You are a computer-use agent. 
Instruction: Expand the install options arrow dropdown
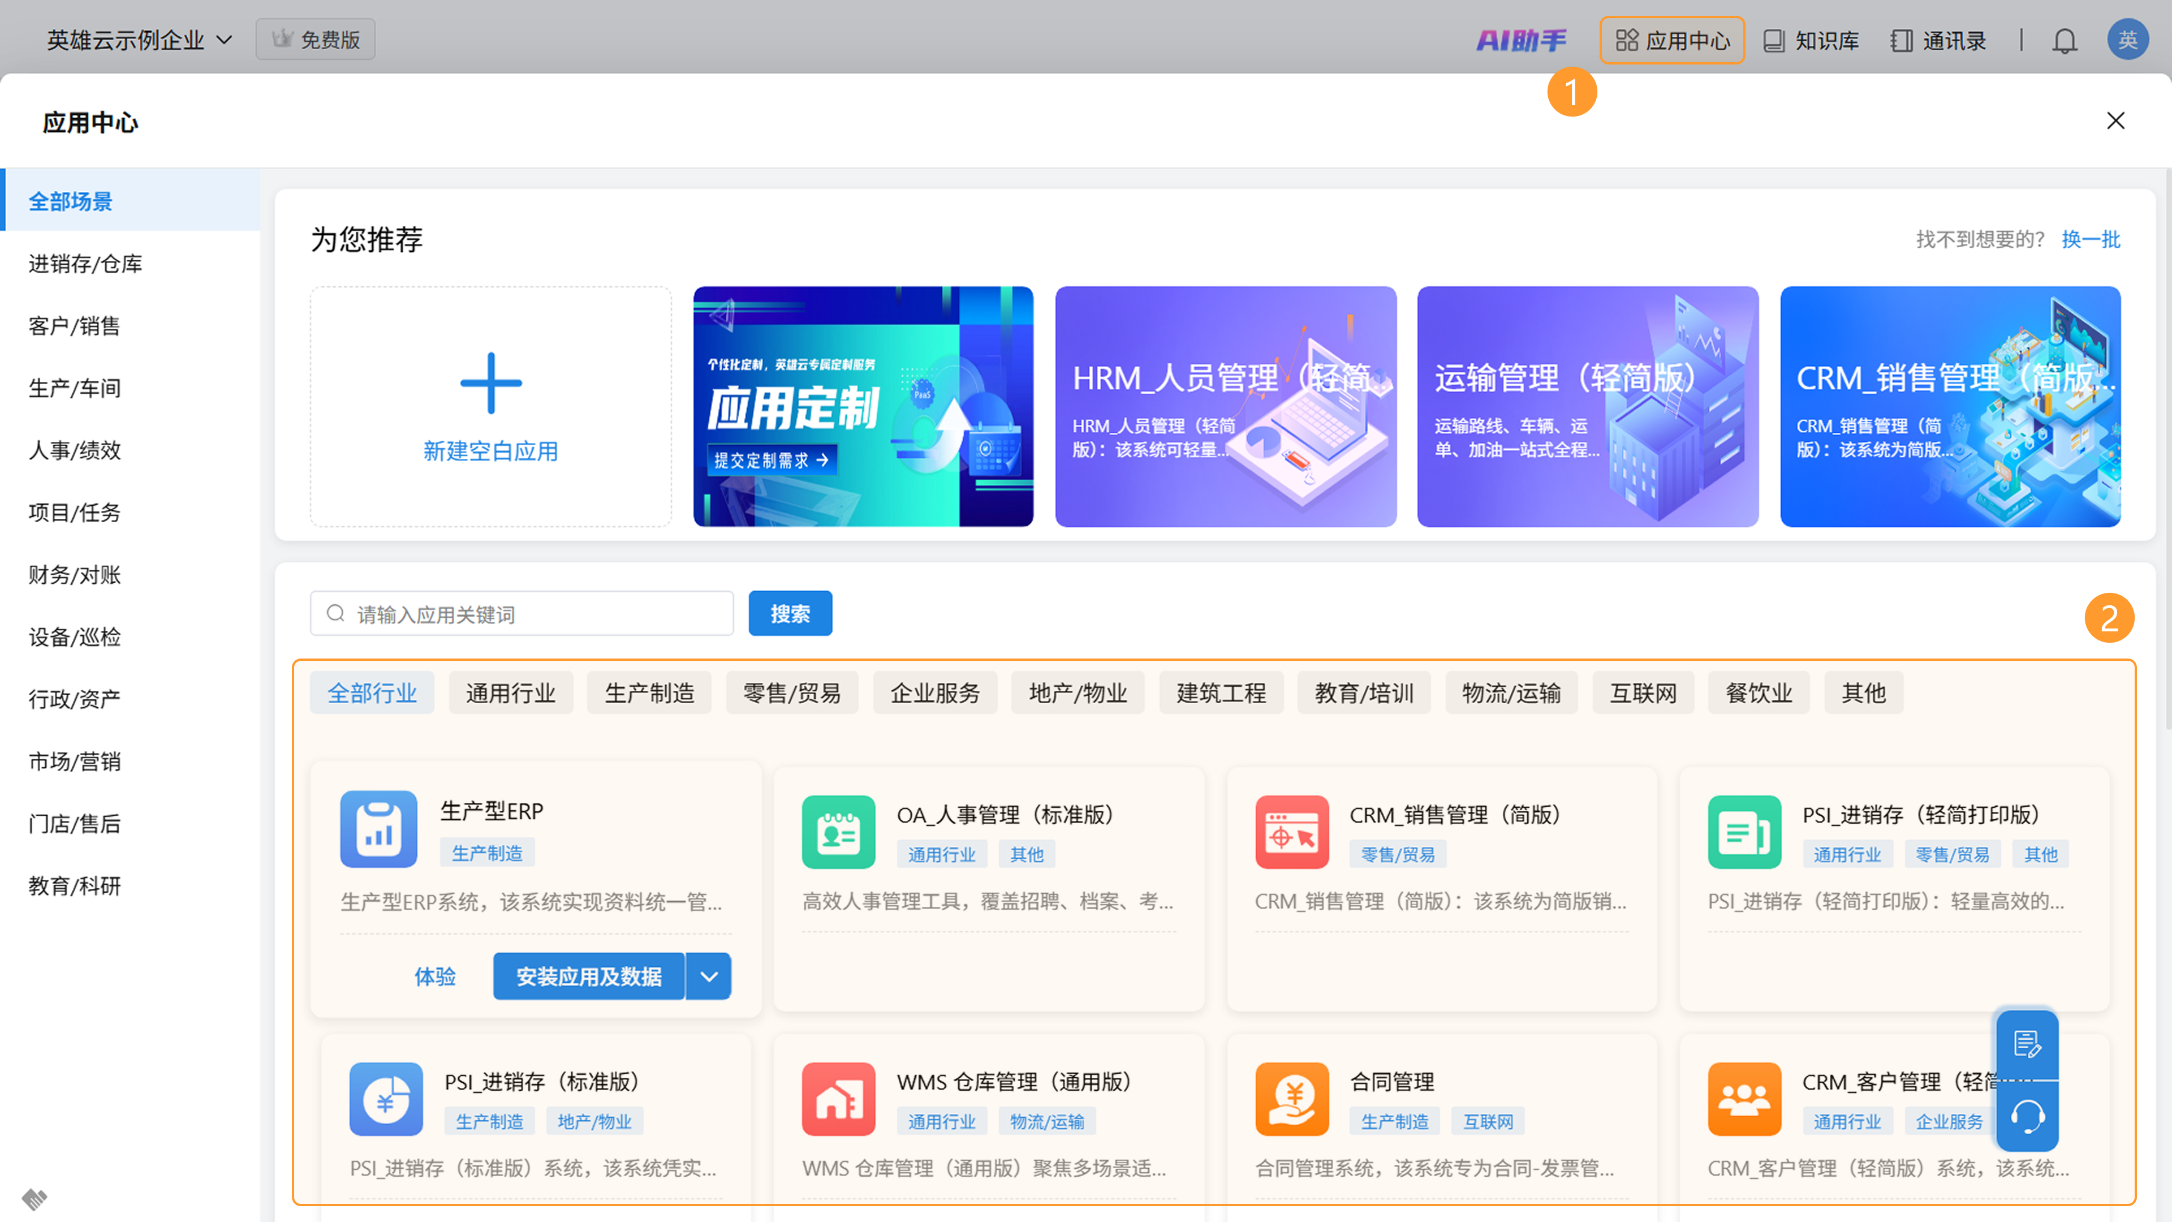tap(708, 976)
